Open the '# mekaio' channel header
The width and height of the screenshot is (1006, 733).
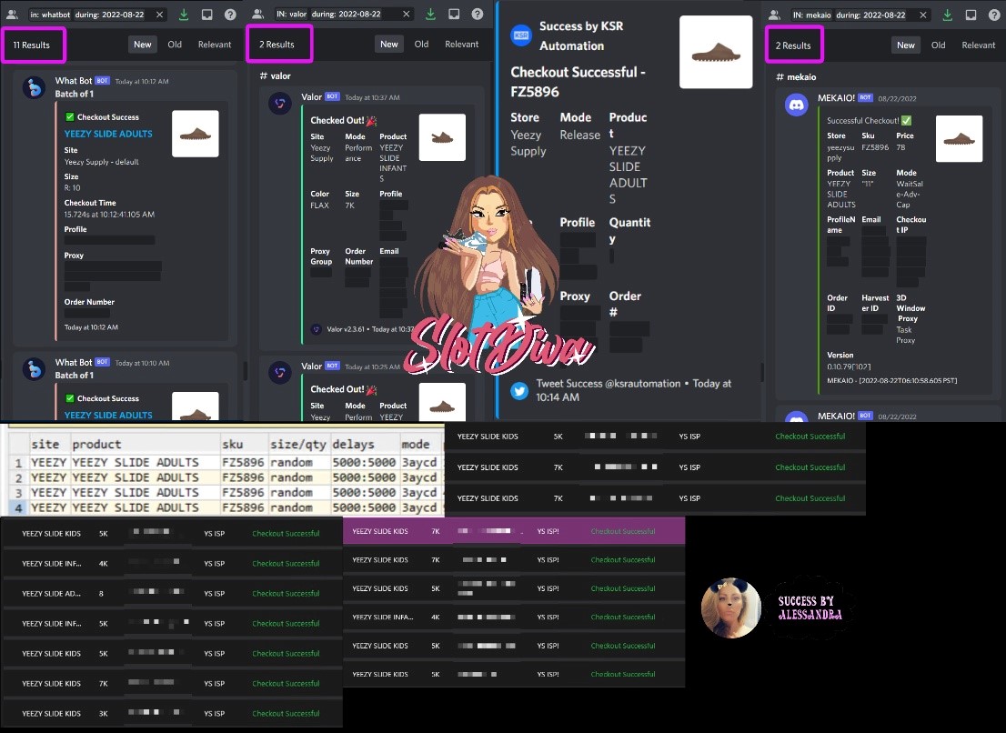pyautogui.click(x=796, y=77)
